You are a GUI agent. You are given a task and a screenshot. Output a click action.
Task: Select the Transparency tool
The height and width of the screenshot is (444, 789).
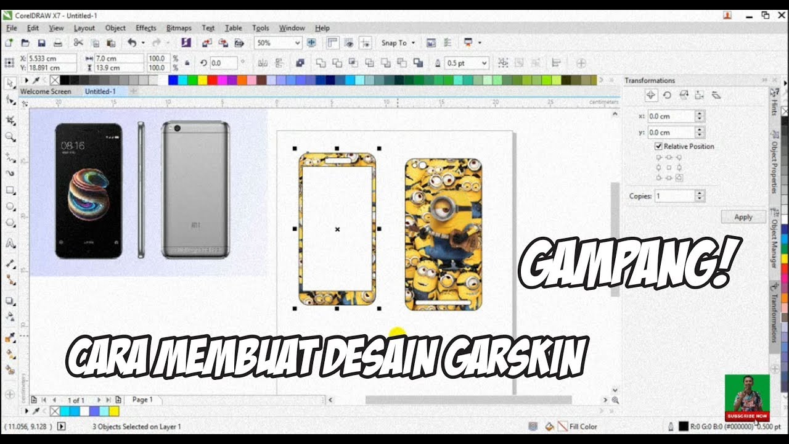(10, 317)
